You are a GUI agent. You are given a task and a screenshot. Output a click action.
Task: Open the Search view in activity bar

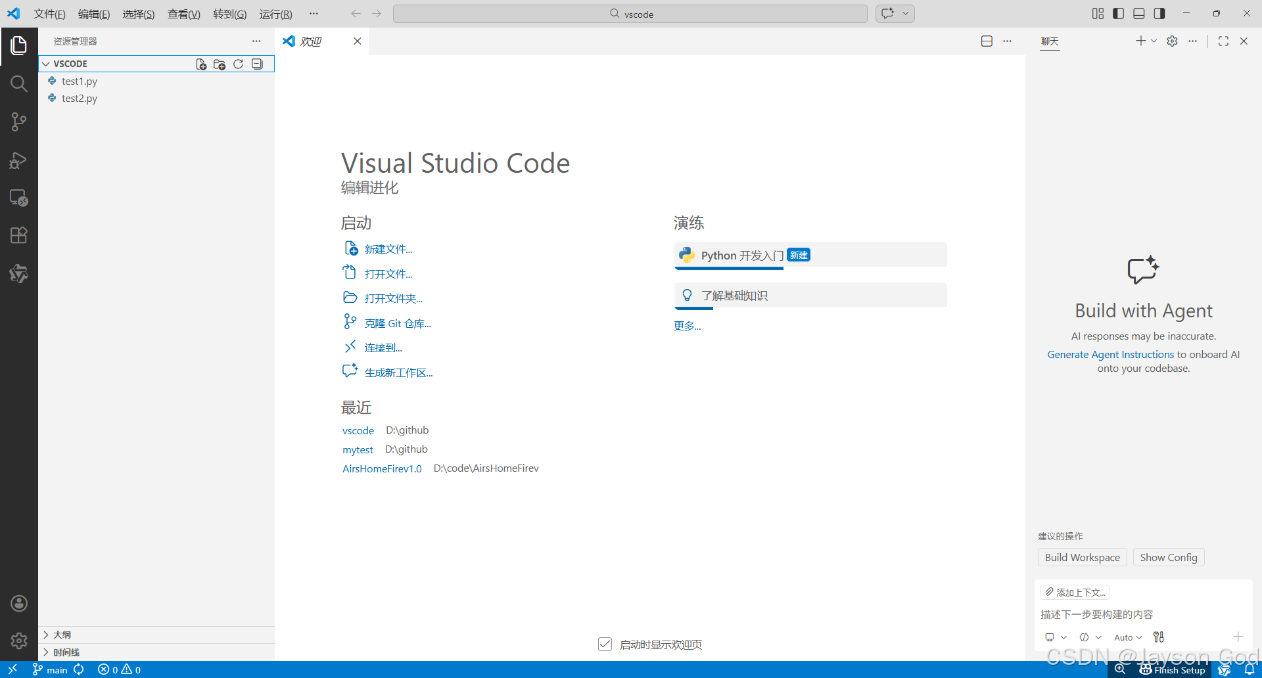click(18, 83)
